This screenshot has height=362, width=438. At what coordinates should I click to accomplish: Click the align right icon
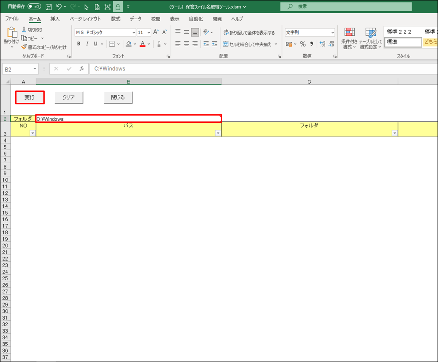tap(195, 44)
